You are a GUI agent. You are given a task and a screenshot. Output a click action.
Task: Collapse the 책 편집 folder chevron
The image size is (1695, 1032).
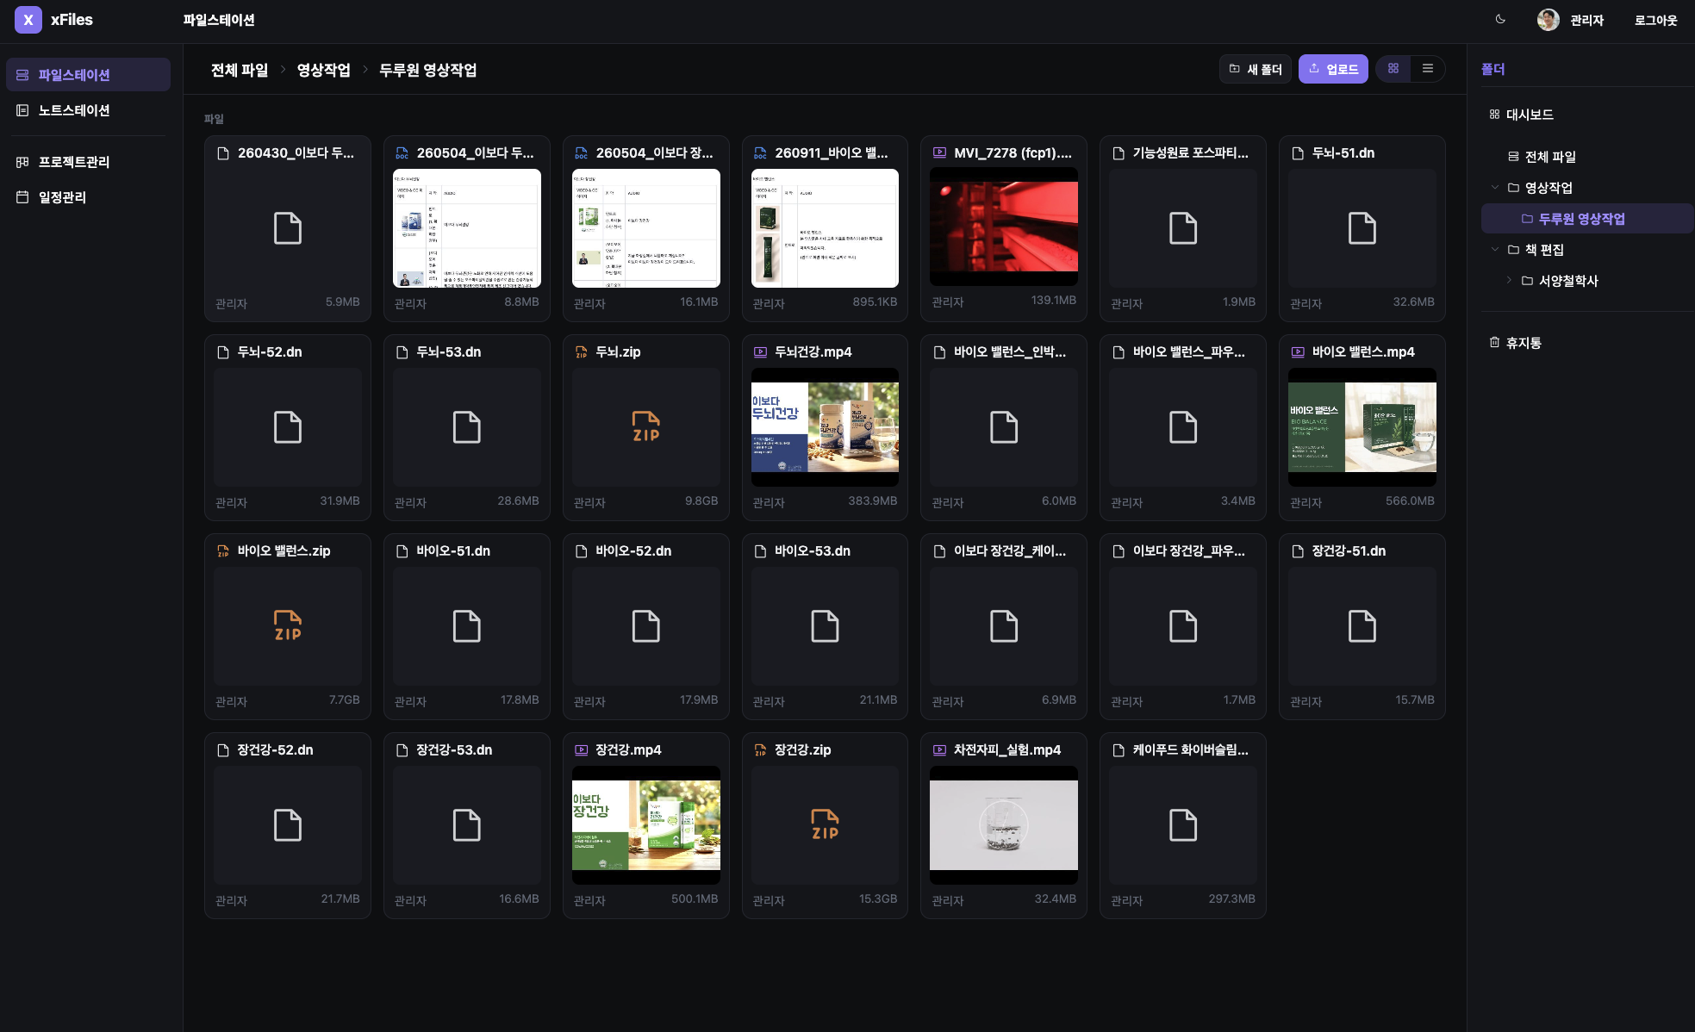(x=1495, y=249)
